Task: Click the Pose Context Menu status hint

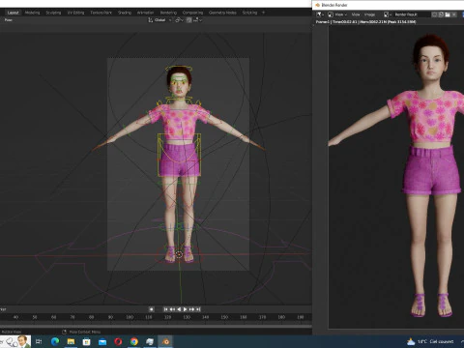Action: 85,332
